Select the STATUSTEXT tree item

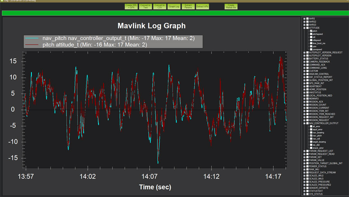[x=316, y=191]
